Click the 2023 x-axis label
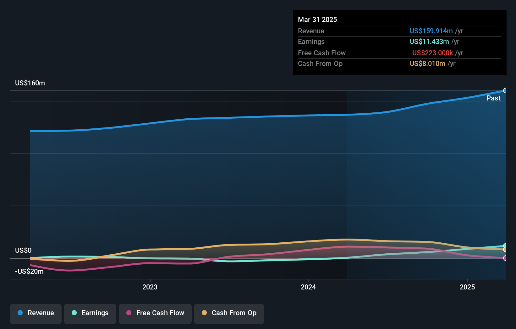The width and height of the screenshot is (516, 329). [150, 287]
